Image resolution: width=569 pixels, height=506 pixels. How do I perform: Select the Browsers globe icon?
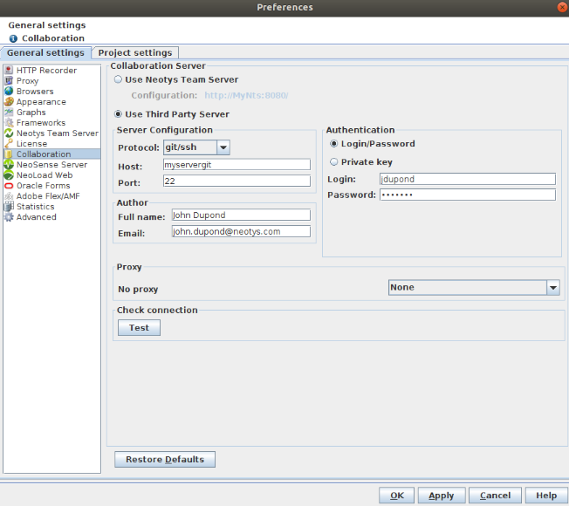(x=9, y=92)
